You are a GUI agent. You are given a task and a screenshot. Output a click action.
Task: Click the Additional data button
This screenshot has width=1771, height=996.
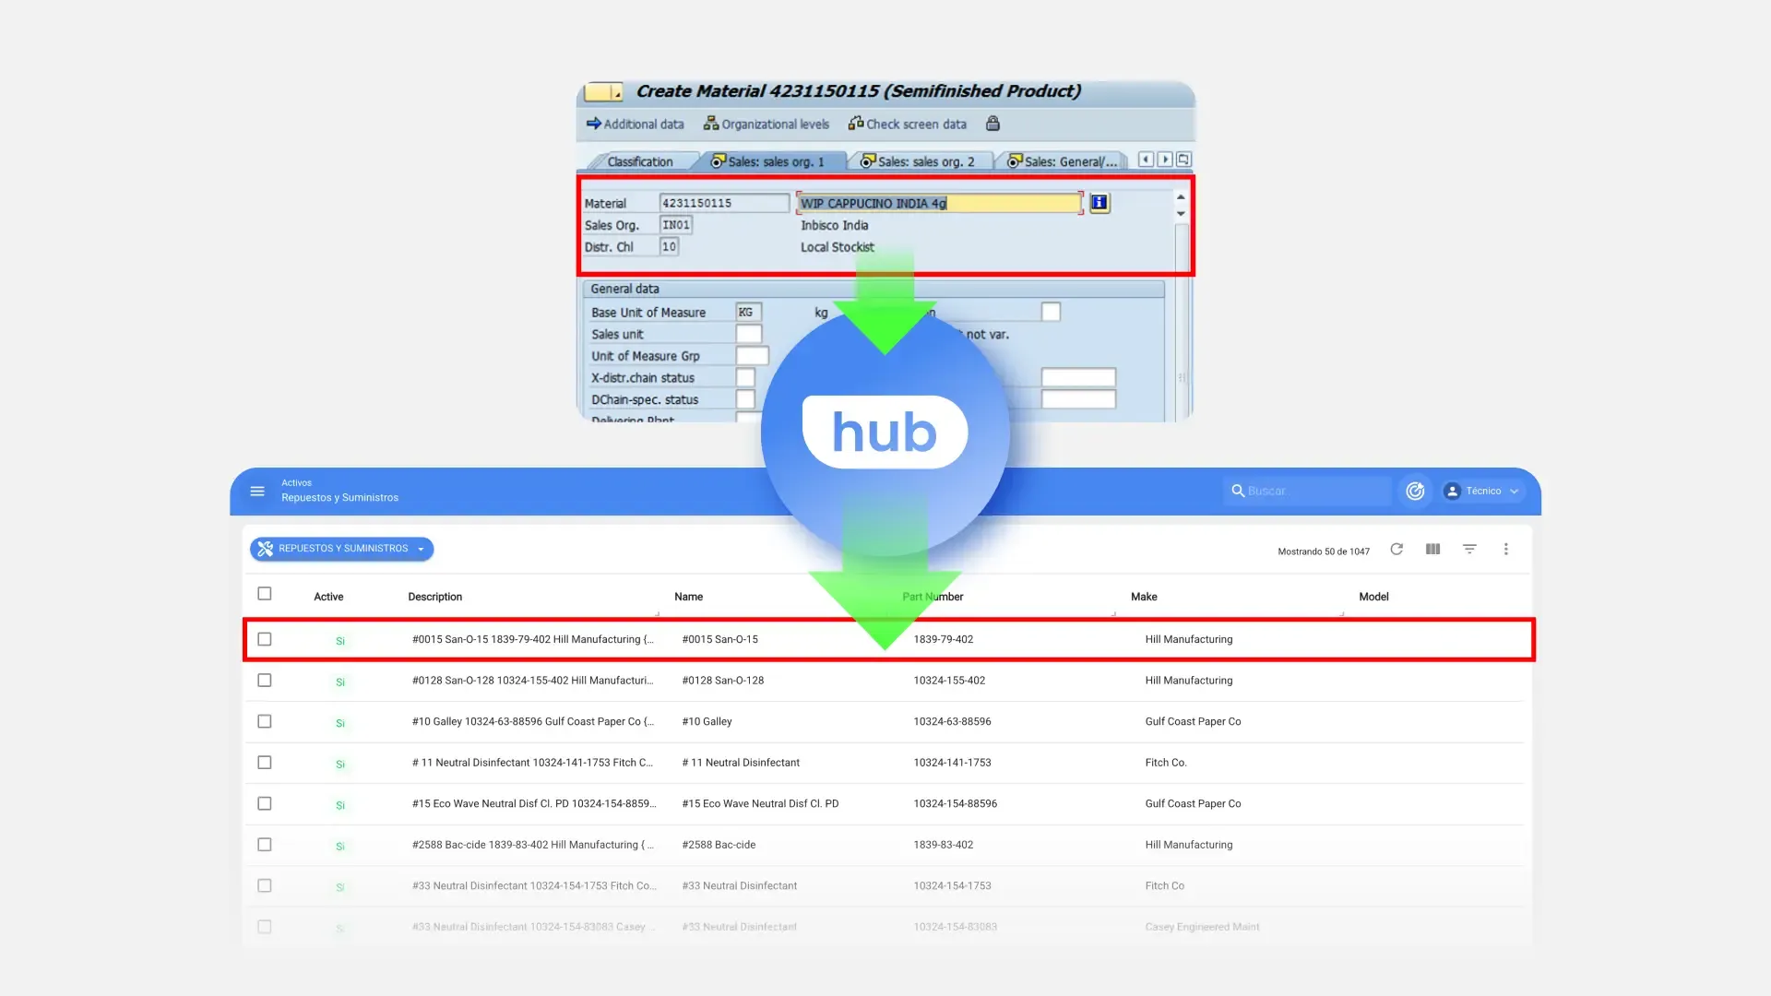[x=636, y=124]
